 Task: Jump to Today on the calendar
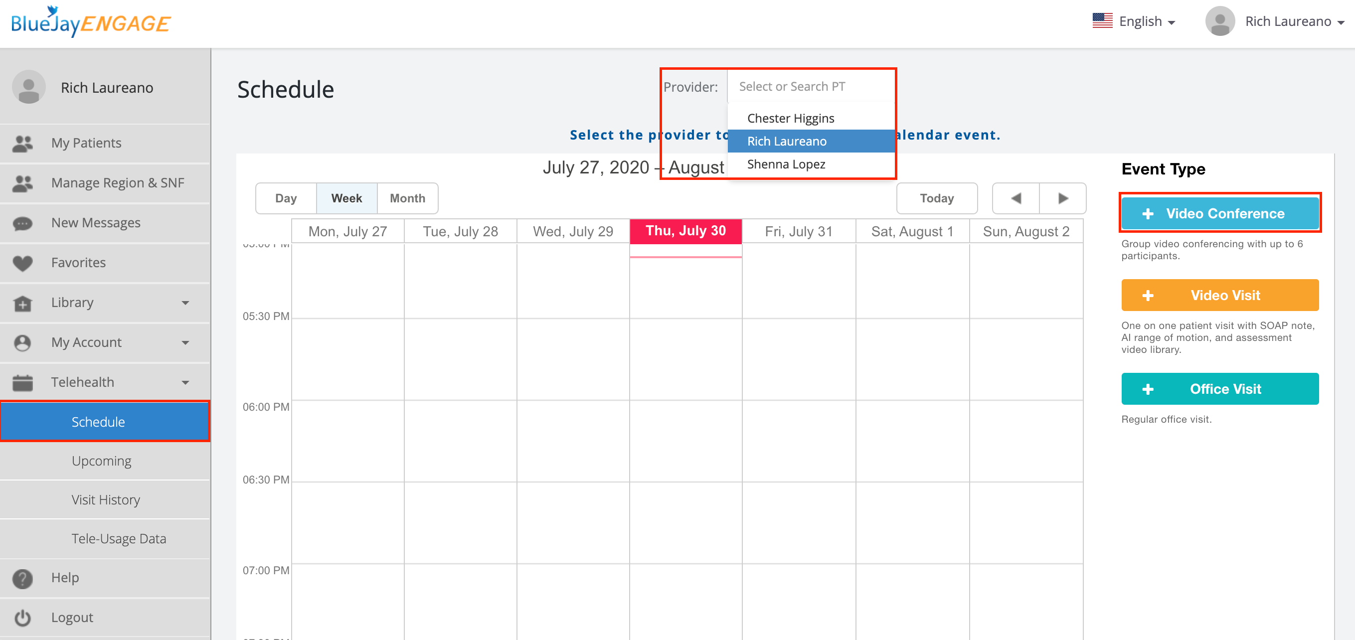[x=936, y=198]
